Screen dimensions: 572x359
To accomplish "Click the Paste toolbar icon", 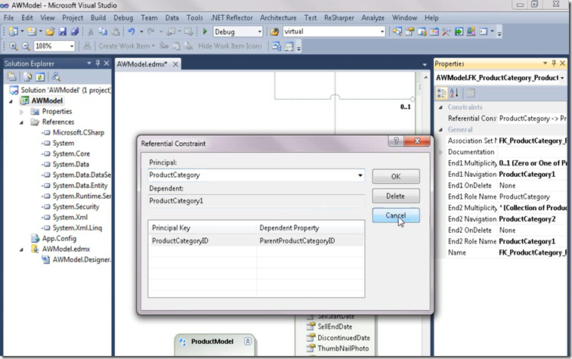I will click(x=116, y=32).
